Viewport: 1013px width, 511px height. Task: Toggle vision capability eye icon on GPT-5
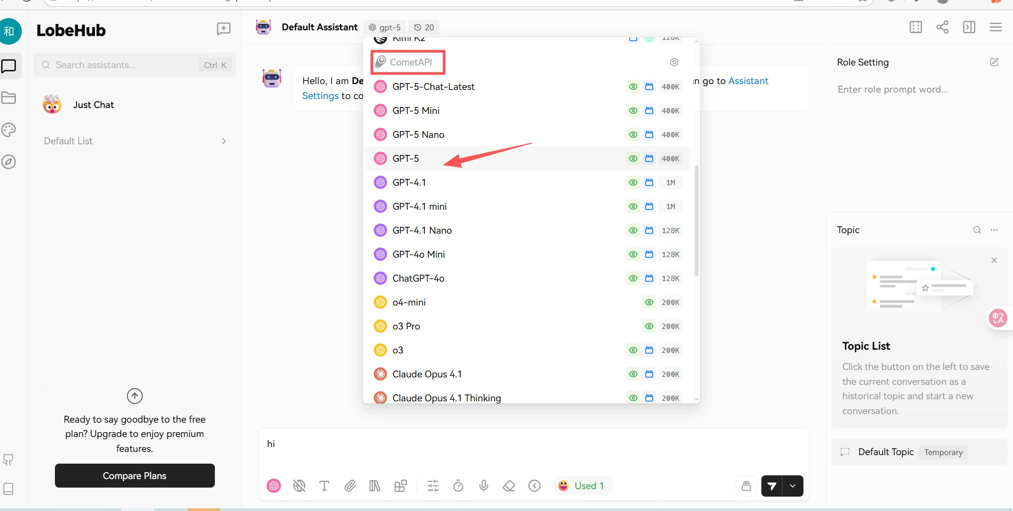tap(633, 159)
